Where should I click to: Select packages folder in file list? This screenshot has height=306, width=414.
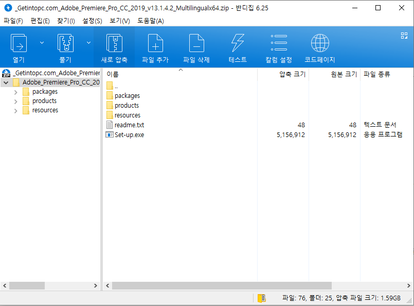click(127, 96)
